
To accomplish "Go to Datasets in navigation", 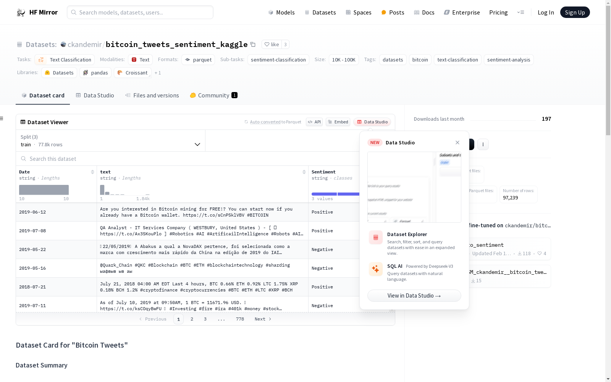I will tap(320, 12).
